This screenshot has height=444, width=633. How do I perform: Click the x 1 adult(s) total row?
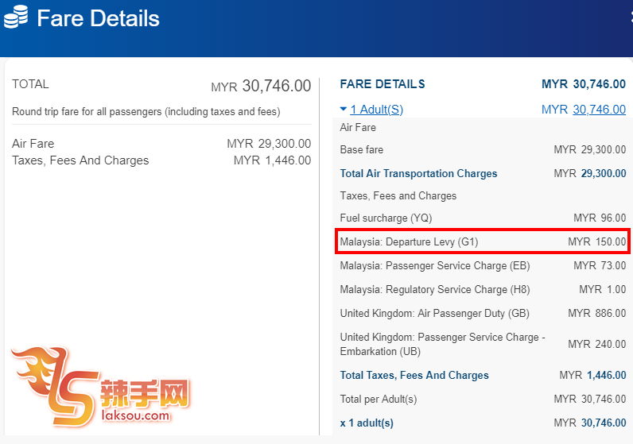tap(367, 423)
